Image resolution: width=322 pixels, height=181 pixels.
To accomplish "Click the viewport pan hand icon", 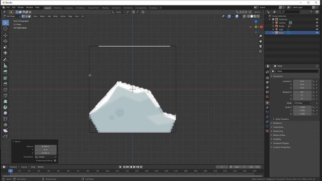I will (261, 41).
